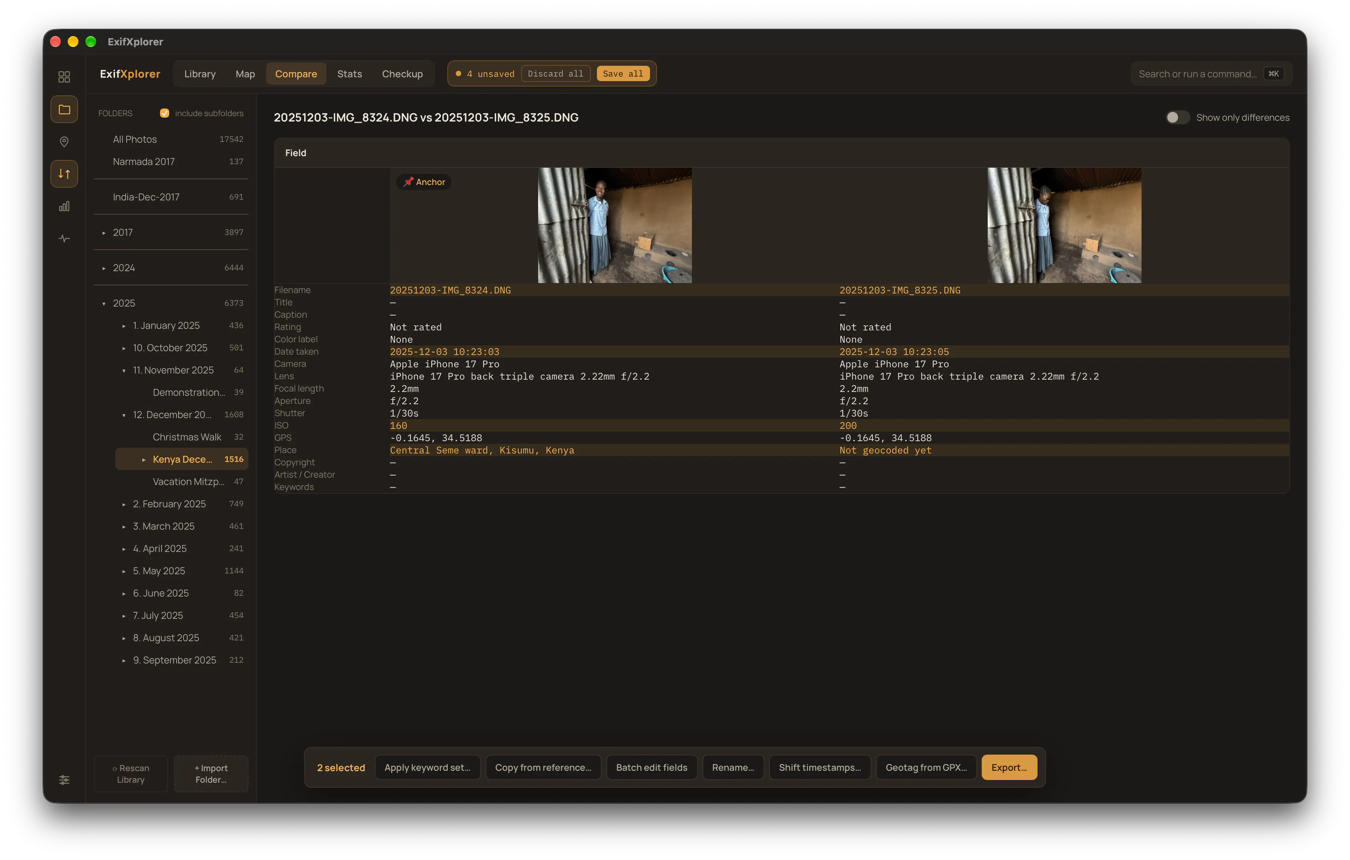Select the compare arrows sidebar icon
1350x860 pixels.
(x=64, y=174)
